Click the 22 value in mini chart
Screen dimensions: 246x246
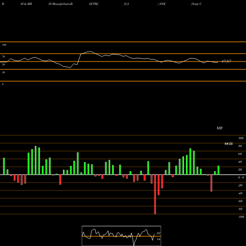point(158,233)
